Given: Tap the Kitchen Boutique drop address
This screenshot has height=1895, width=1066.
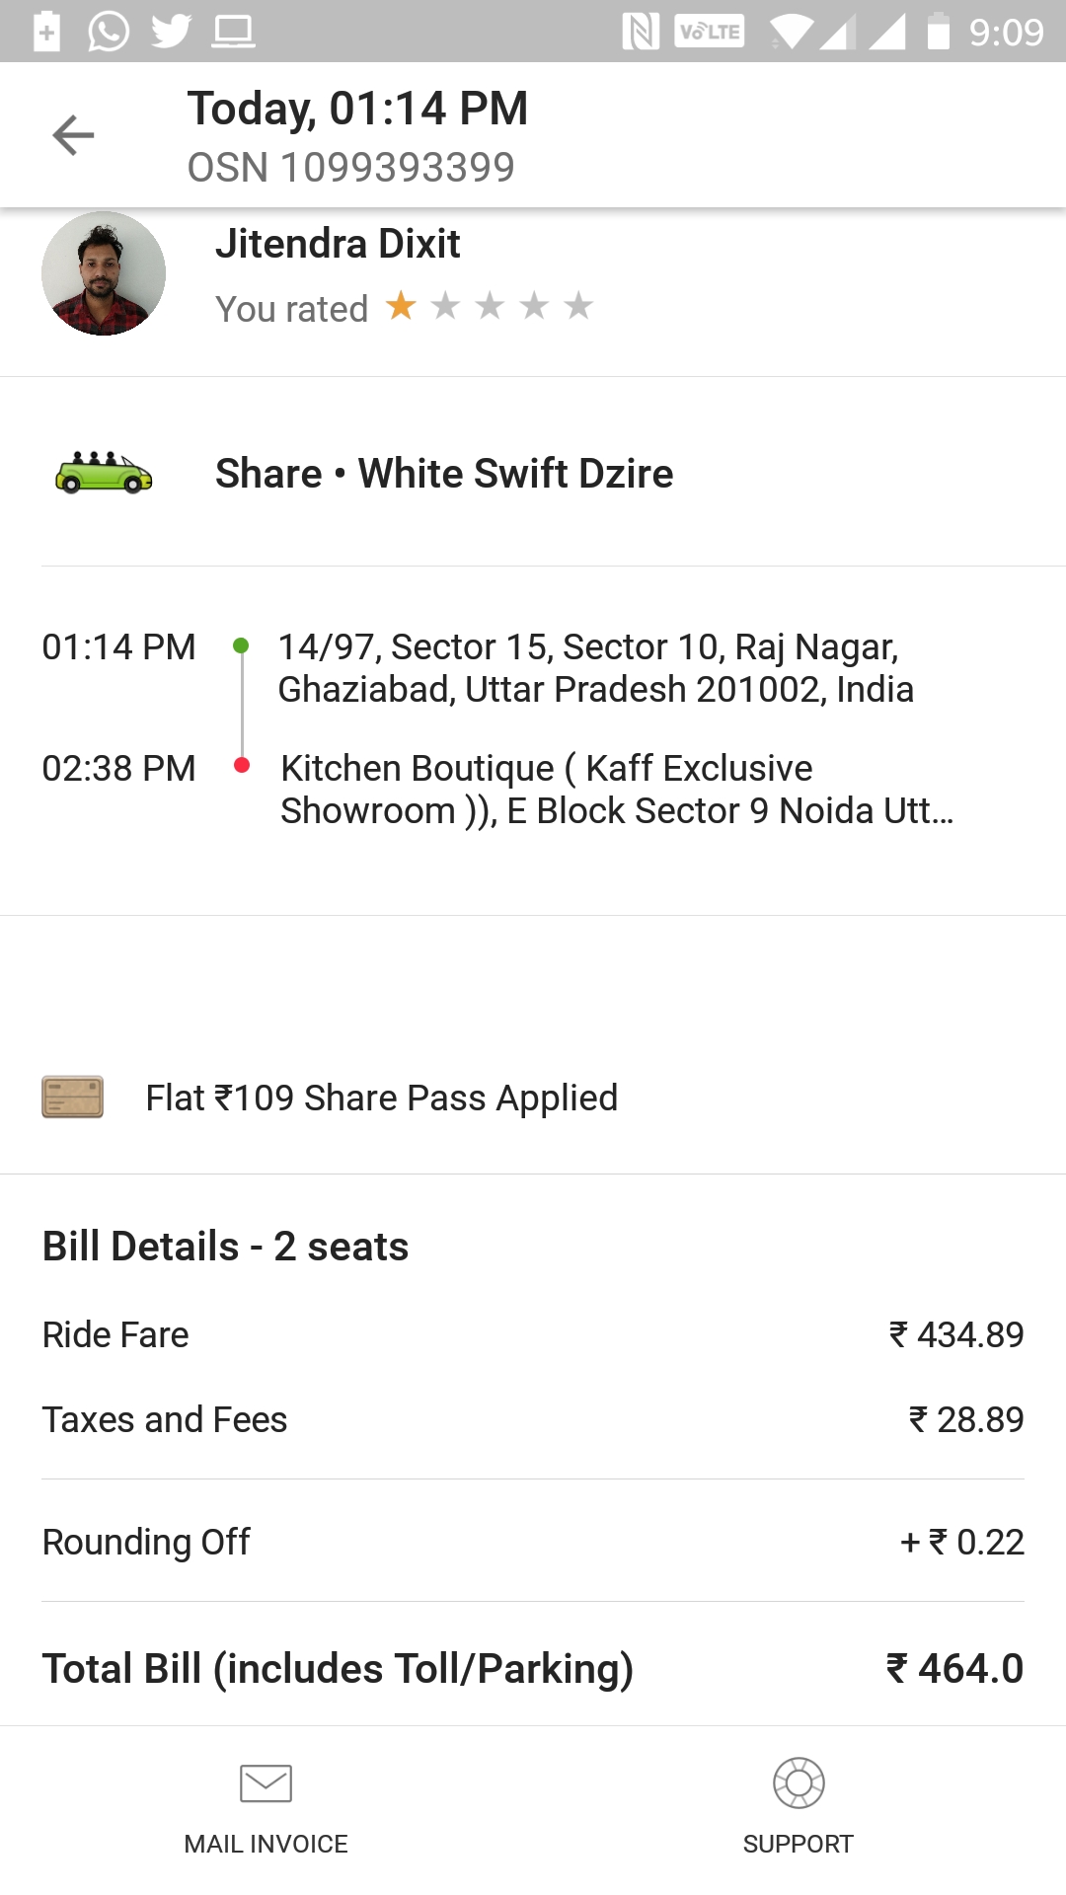Looking at the screenshot, I should tap(617, 789).
